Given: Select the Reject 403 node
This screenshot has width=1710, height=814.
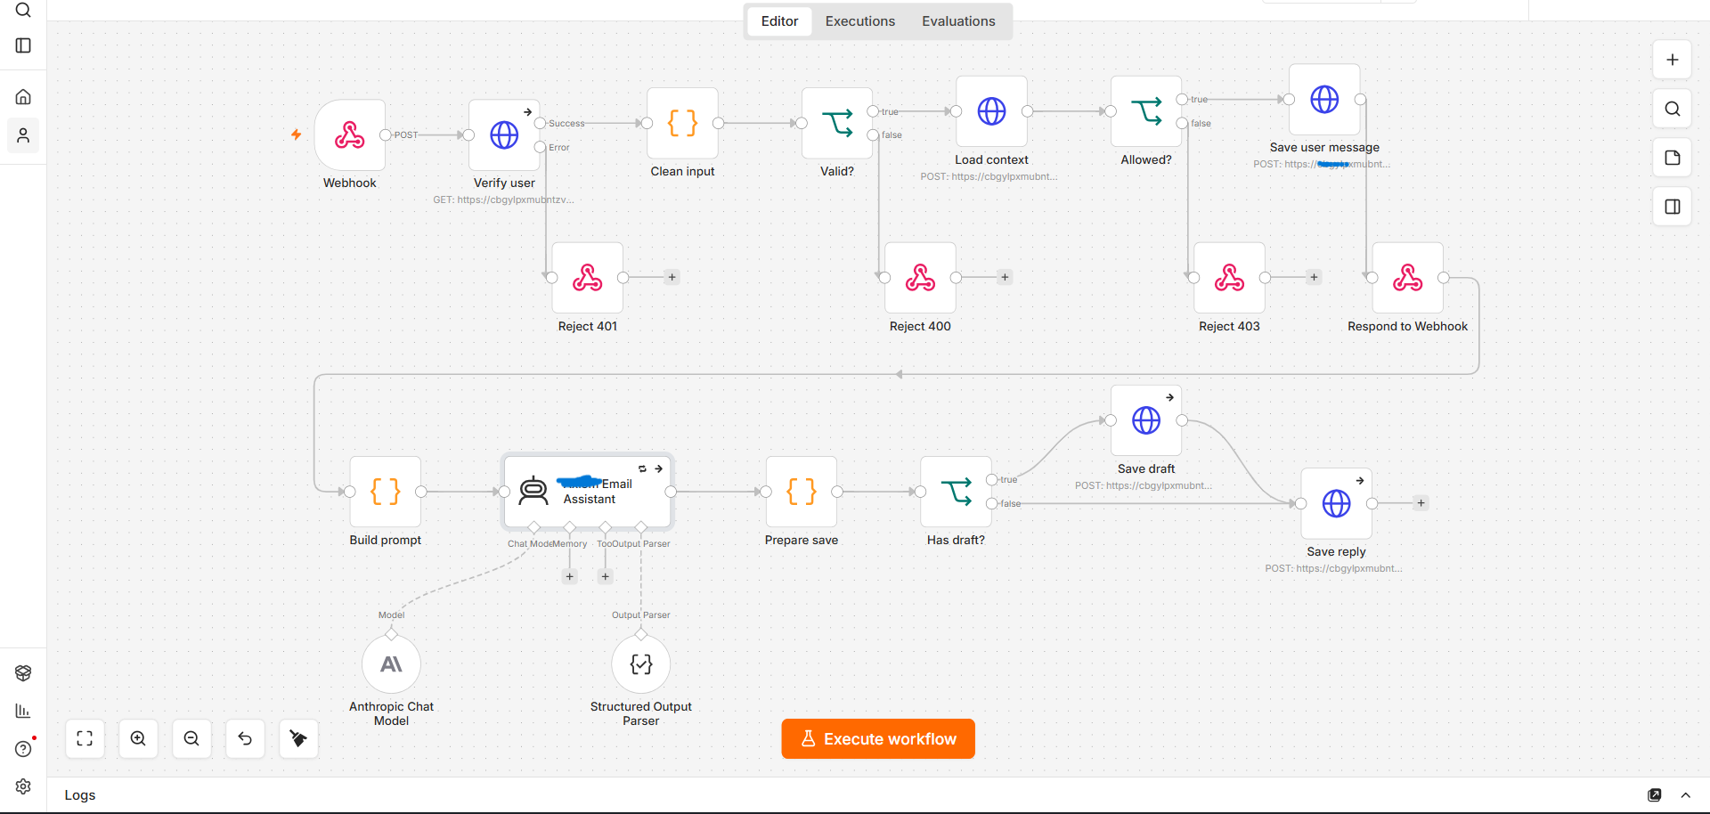Looking at the screenshot, I should pyautogui.click(x=1229, y=278).
